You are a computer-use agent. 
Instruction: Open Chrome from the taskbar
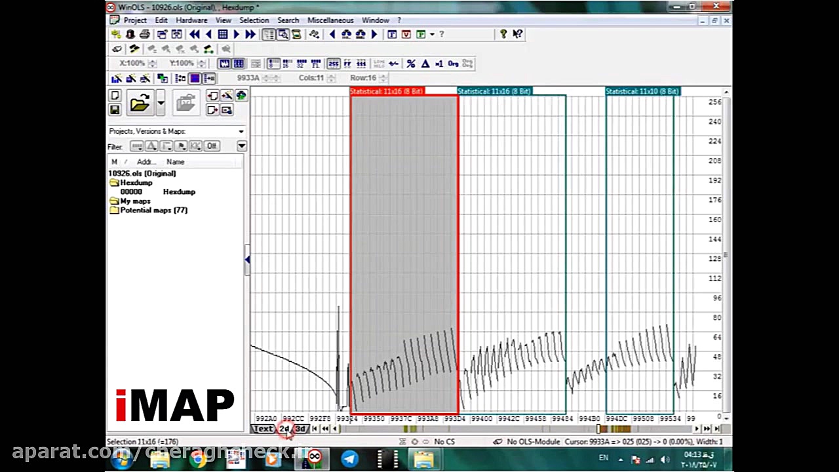198,458
